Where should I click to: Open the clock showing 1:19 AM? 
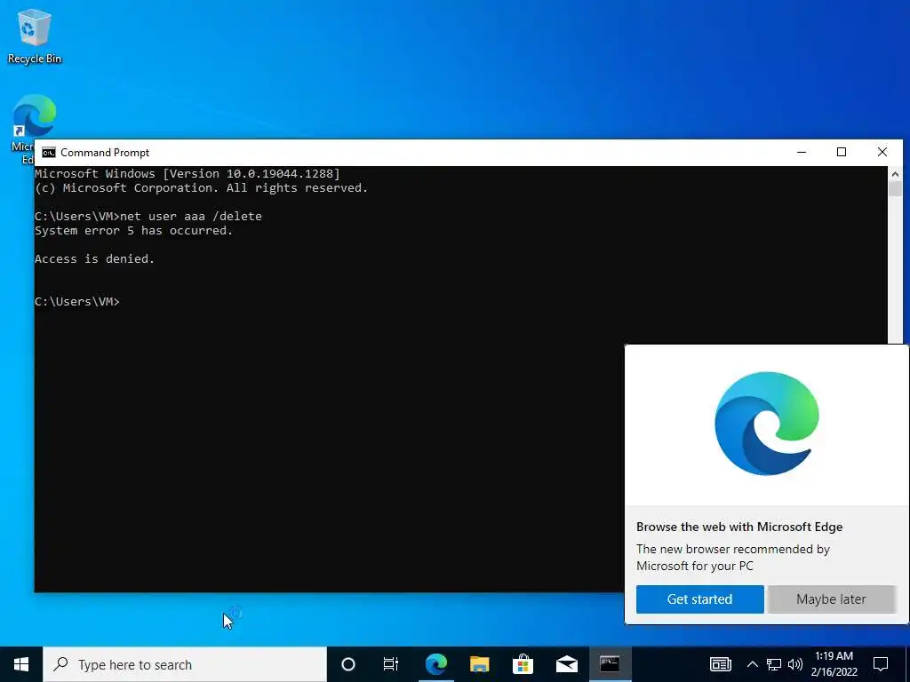coord(834,664)
